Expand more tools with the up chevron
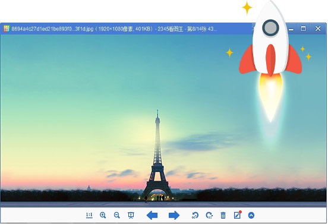Image resolution: width=328 pixels, height=224 pixels. [251, 216]
